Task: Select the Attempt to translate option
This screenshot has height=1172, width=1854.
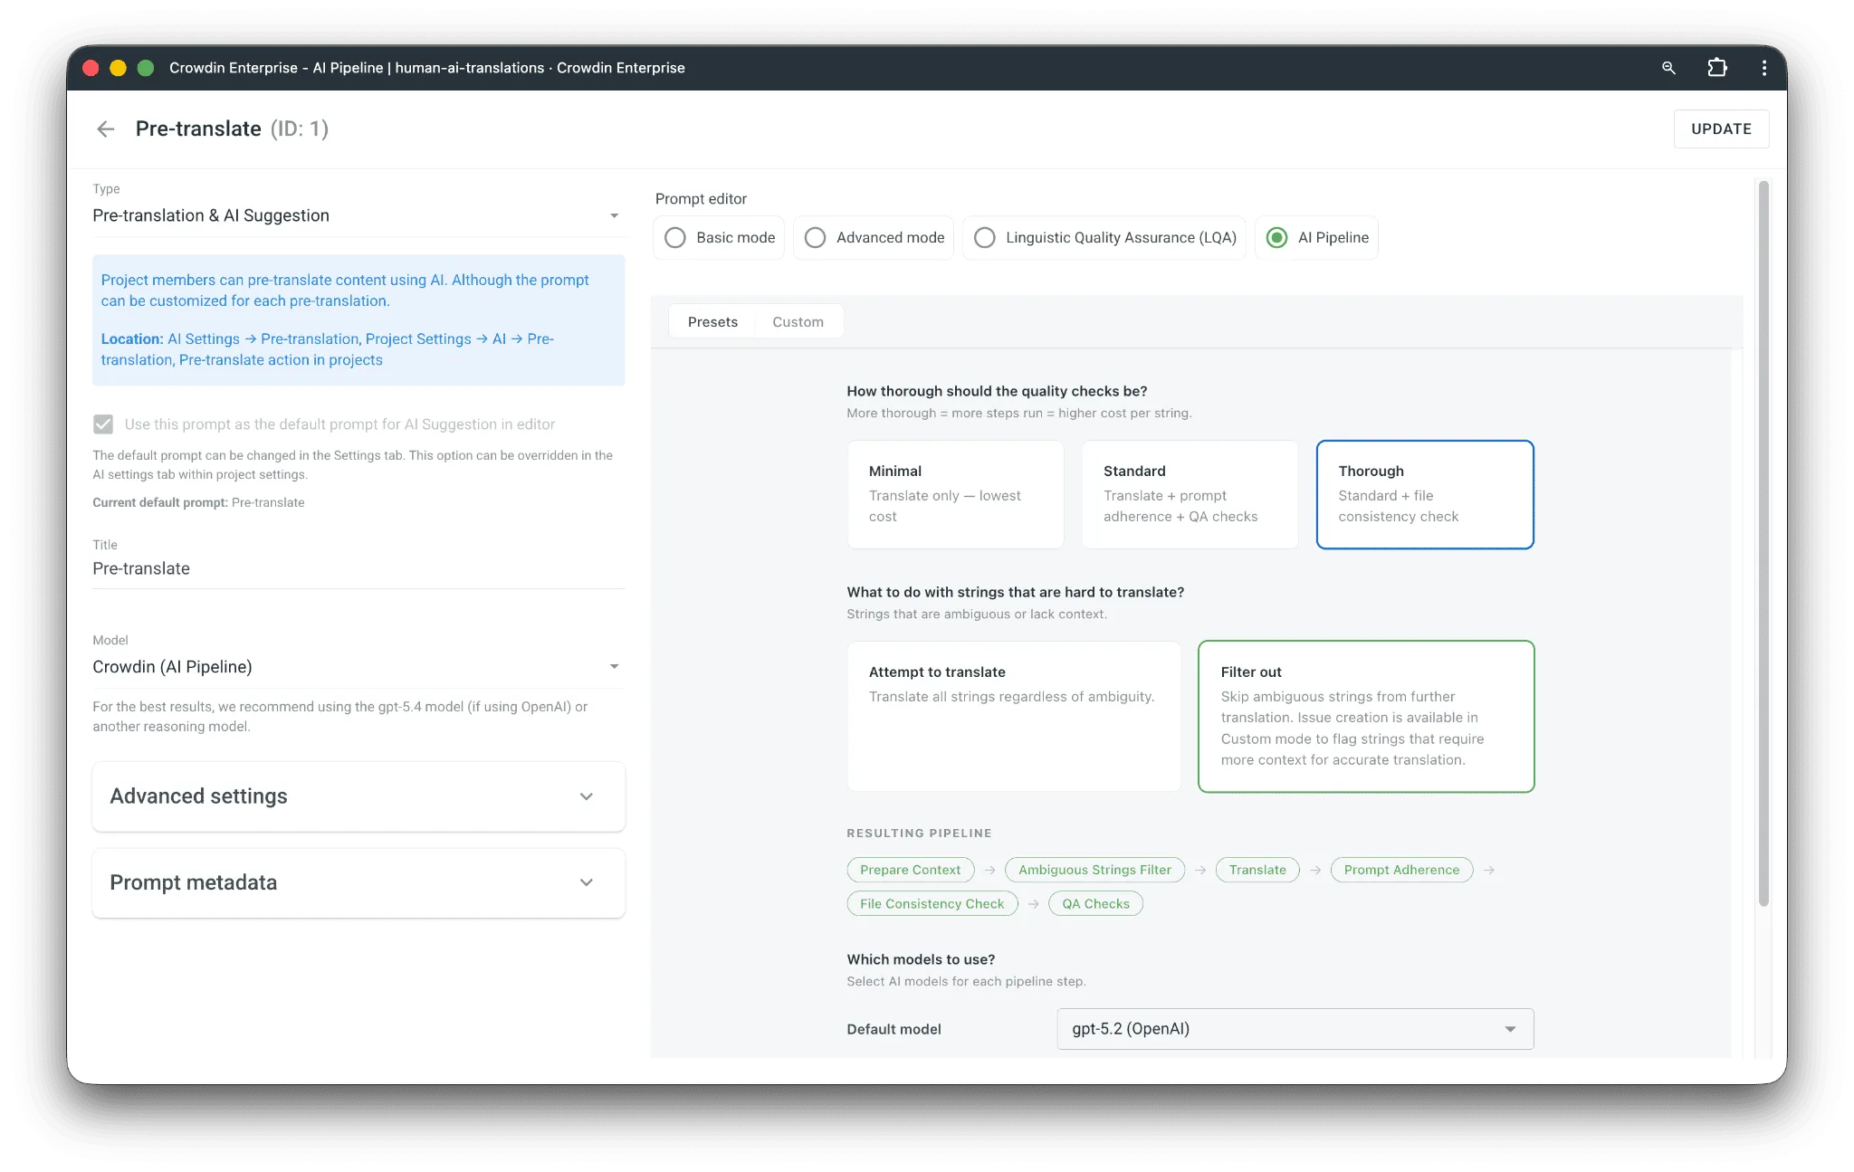Action: click(x=1014, y=716)
